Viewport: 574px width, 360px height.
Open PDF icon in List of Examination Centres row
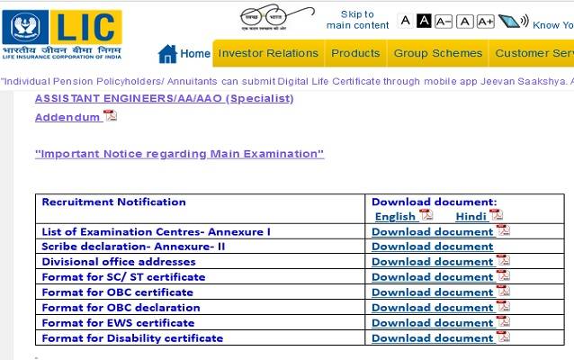coord(503,230)
